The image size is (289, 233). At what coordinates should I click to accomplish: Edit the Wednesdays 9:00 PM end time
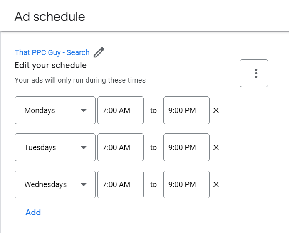click(186, 184)
